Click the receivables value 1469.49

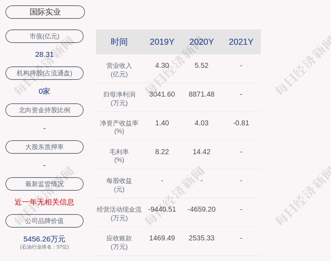[162, 238]
